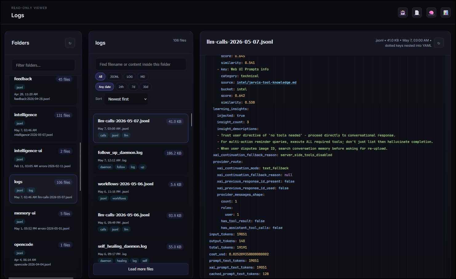Click the healing tag on self_healing_daemon.log
The height and width of the screenshot is (279, 456).
[x=121, y=261]
